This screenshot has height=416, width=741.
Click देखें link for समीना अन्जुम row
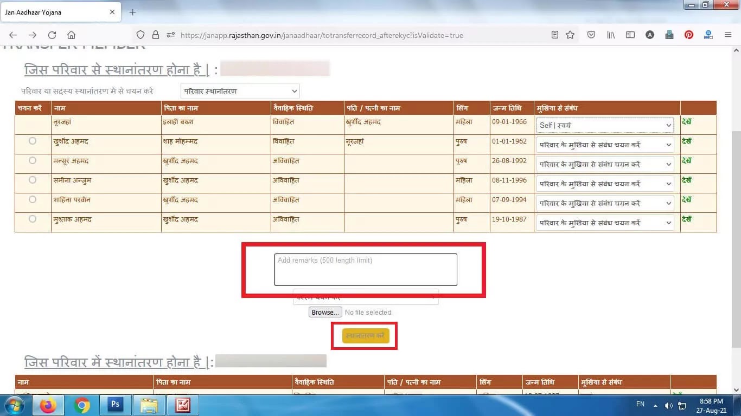[687, 180]
